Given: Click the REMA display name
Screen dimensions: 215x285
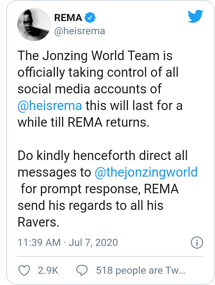Looking at the screenshot, I should click(x=68, y=17).
